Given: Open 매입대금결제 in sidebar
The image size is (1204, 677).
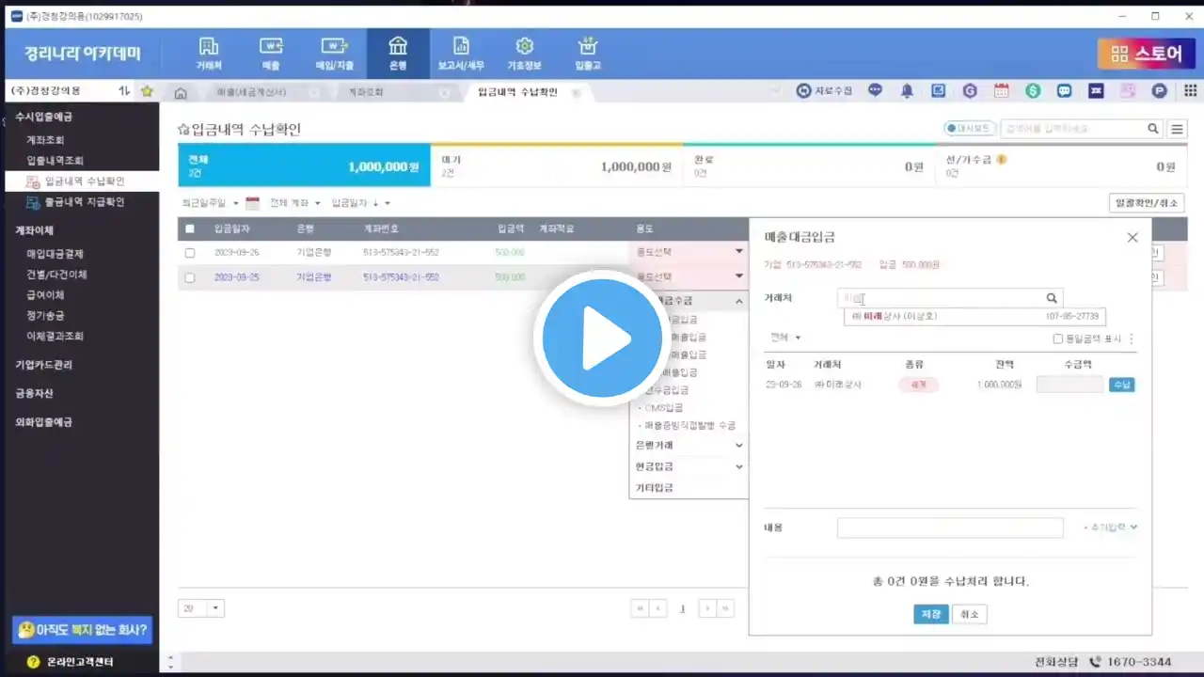Looking at the screenshot, I should click(x=55, y=254).
